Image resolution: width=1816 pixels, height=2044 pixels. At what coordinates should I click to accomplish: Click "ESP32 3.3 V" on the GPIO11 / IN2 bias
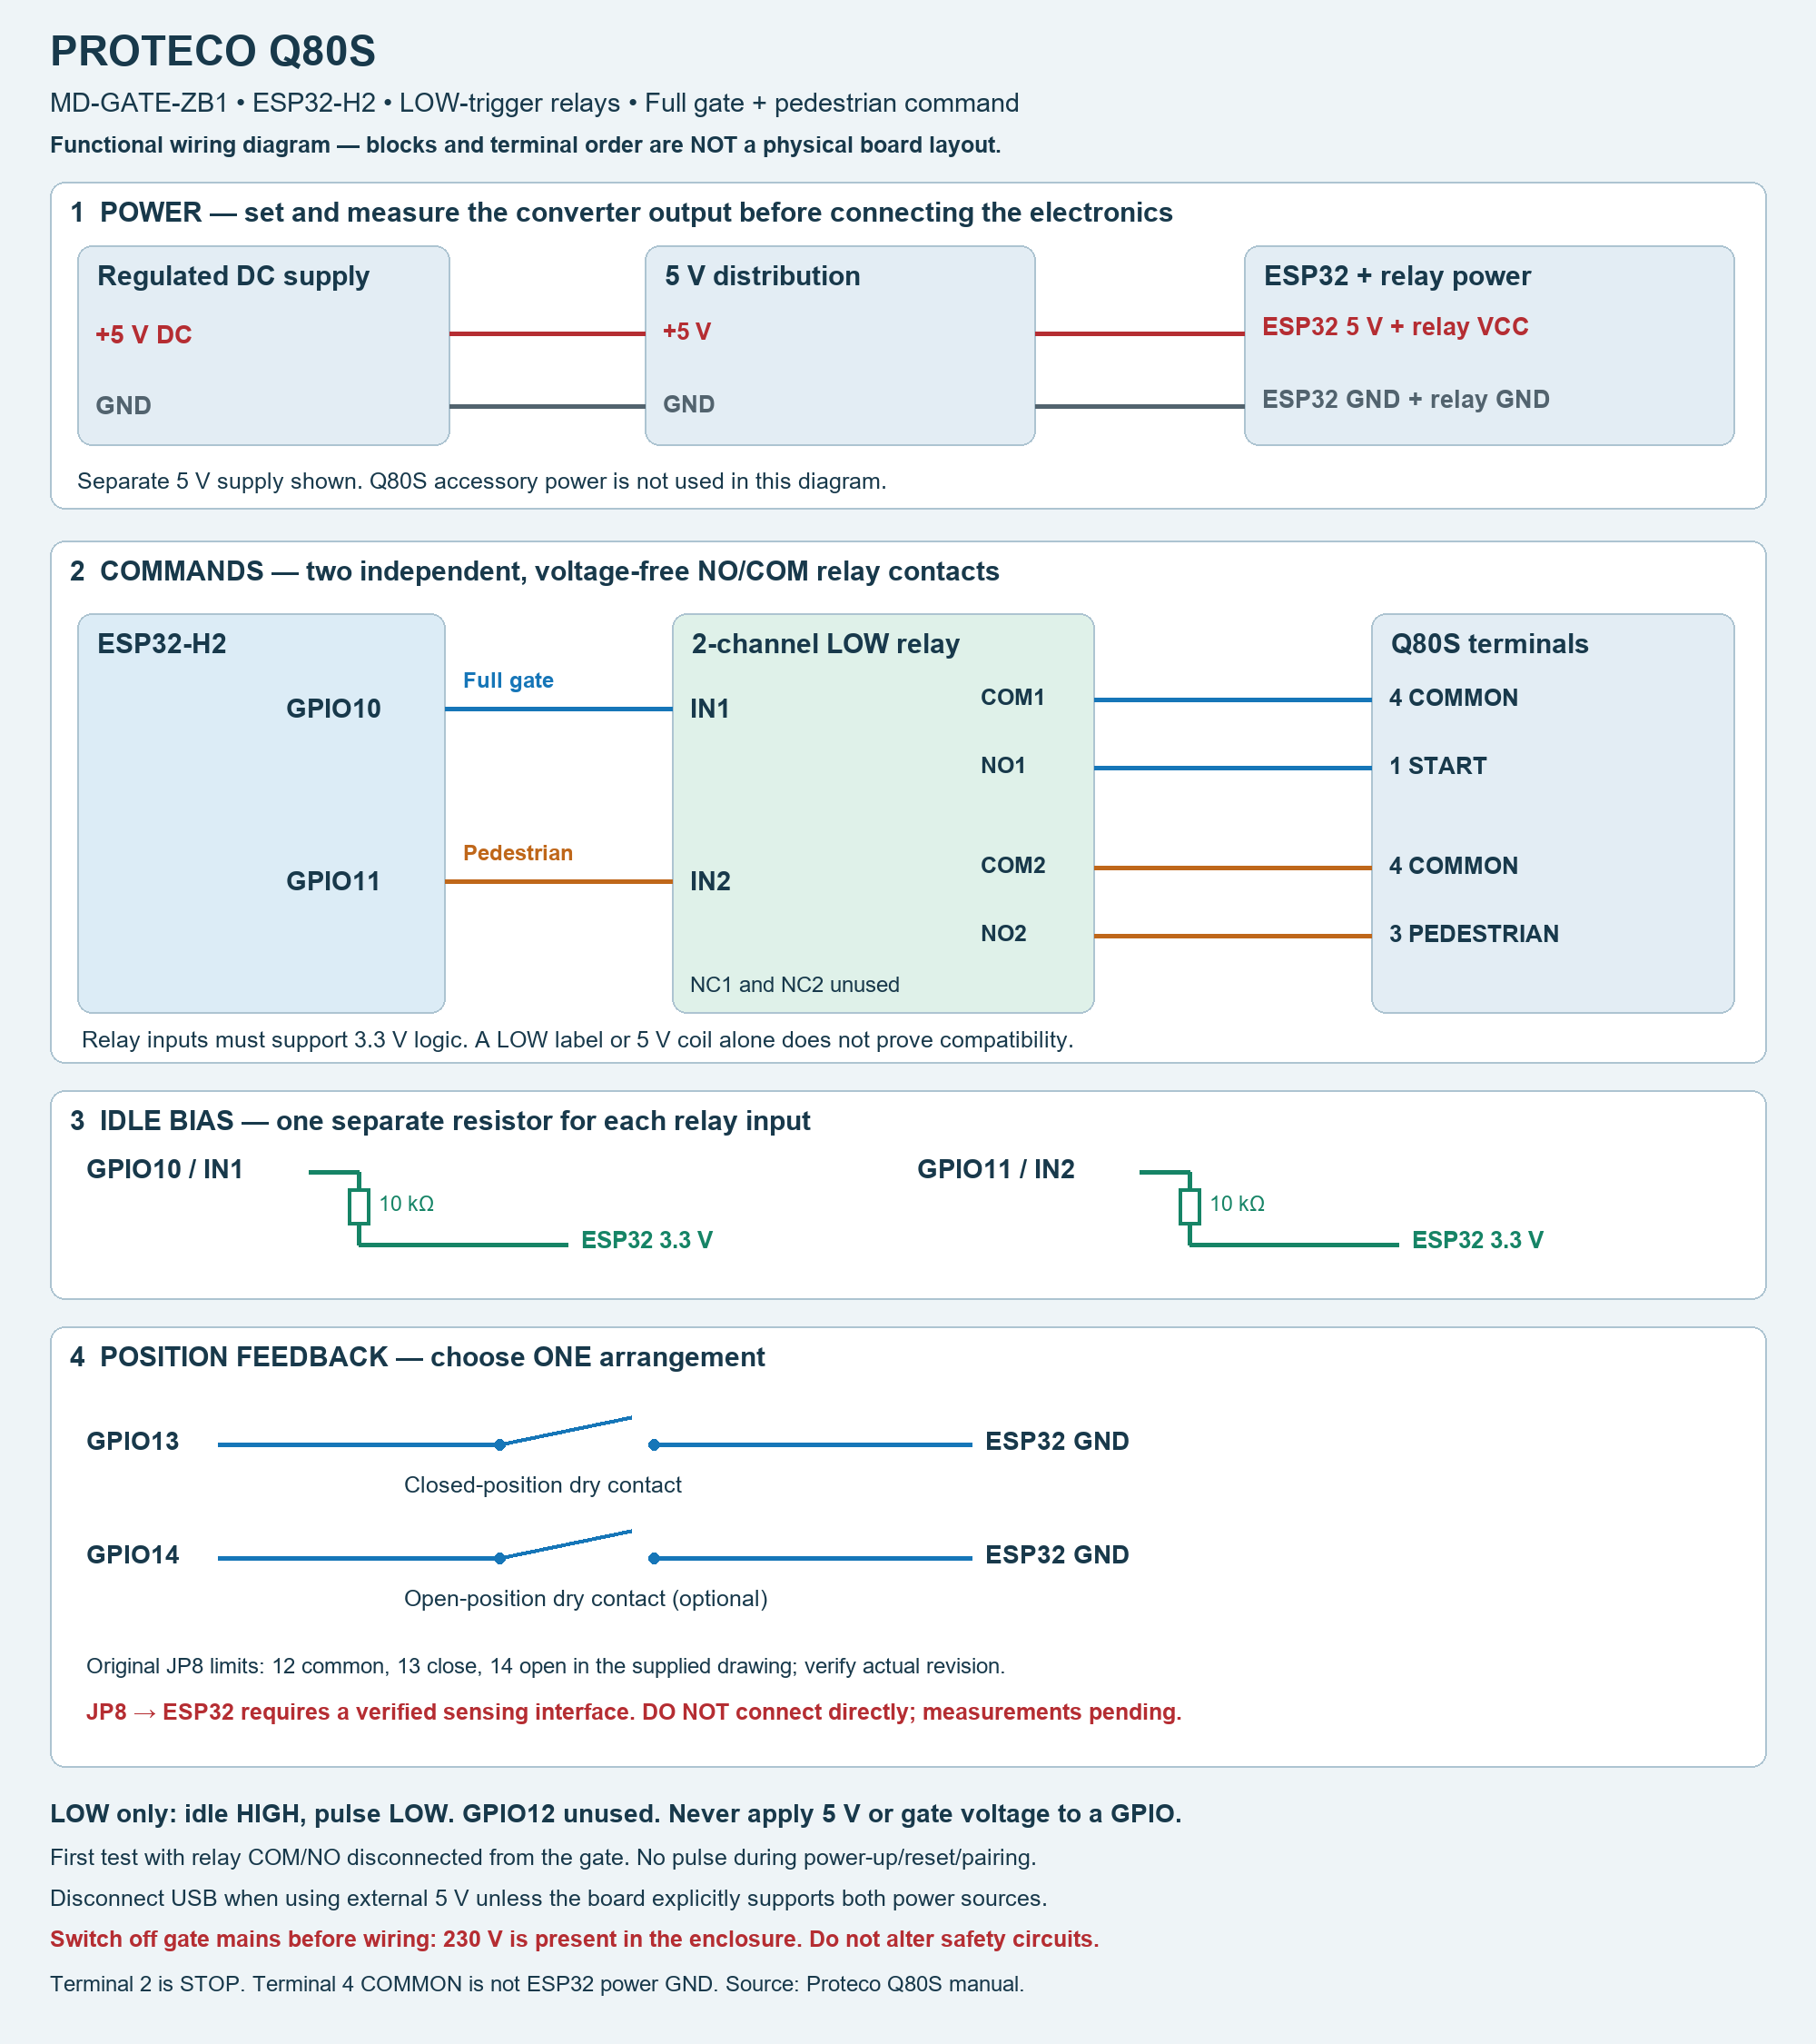pyautogui.click(x=1477, y=1241)
